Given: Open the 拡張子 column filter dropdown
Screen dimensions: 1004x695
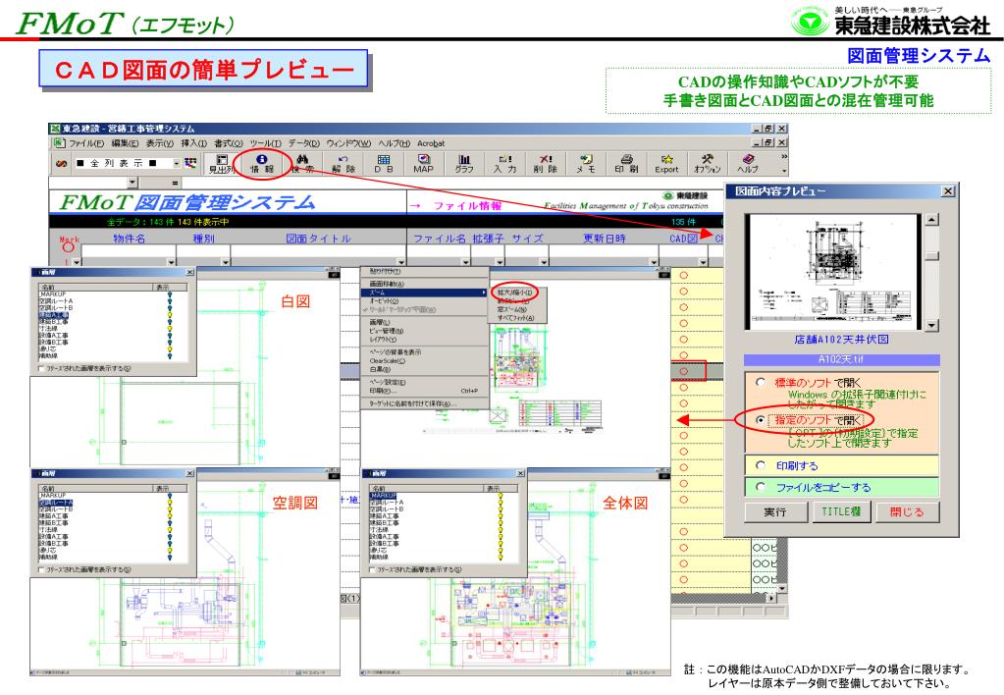Looking at the screenshot, I should [x=501, y=262].
